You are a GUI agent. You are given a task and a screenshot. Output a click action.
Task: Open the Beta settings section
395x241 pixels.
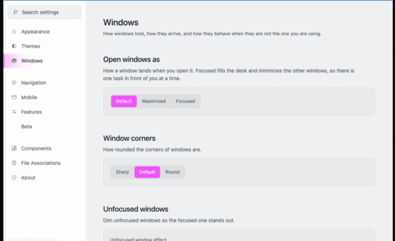[44, 127]
